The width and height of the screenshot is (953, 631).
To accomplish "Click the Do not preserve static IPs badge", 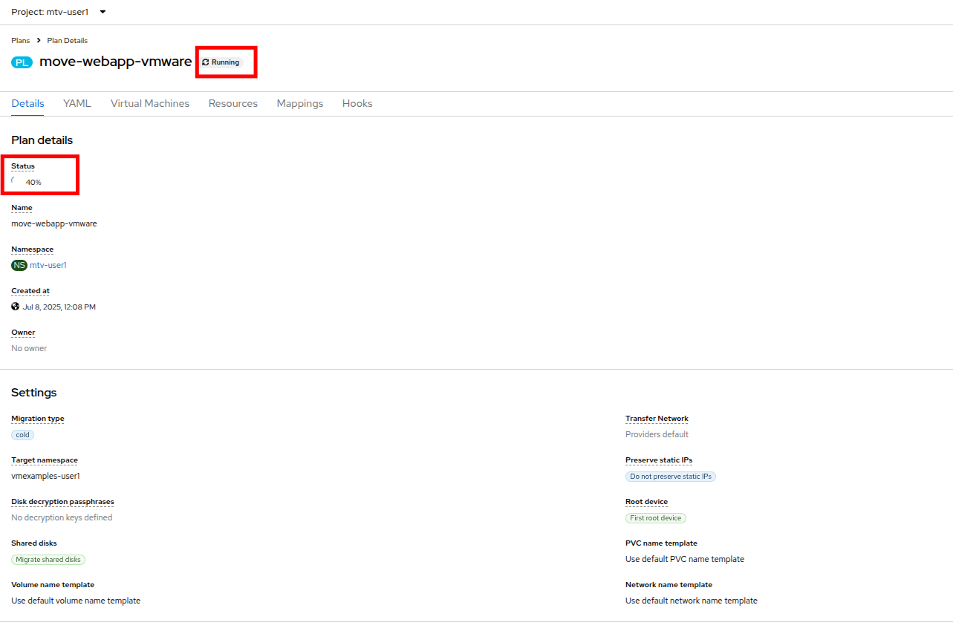I will [x=670, y=477].
